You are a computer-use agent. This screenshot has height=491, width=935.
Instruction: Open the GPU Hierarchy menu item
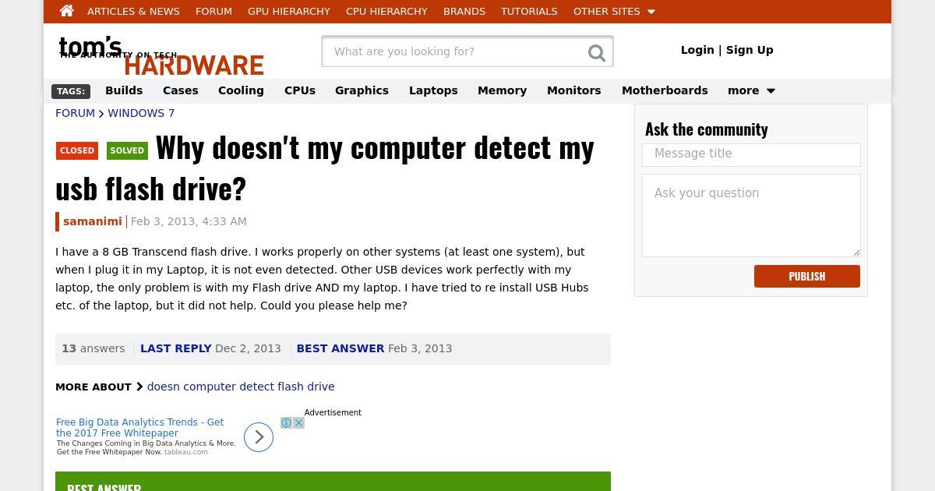tap(289, 12)
